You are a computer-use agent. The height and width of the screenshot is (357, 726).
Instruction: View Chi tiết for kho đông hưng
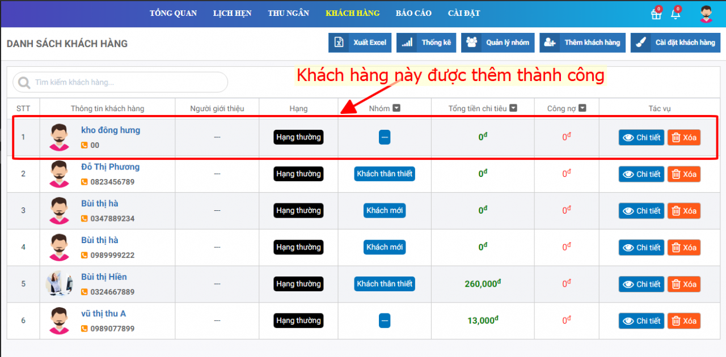[641, 138]
